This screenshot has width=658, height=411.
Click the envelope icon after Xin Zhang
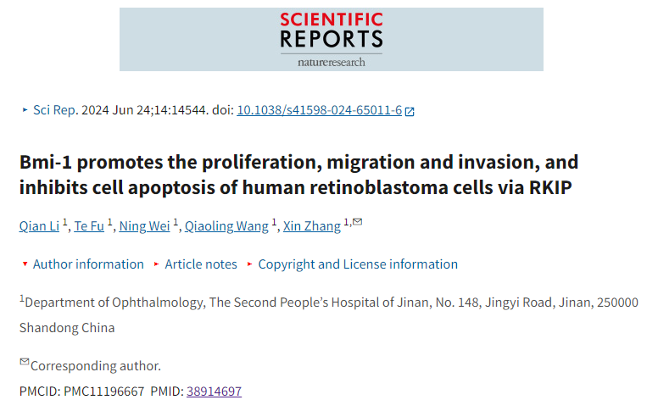click(x=358, y=222)
